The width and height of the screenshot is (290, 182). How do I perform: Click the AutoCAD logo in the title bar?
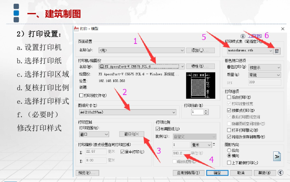pyautogui.click(x=76, y=29)
